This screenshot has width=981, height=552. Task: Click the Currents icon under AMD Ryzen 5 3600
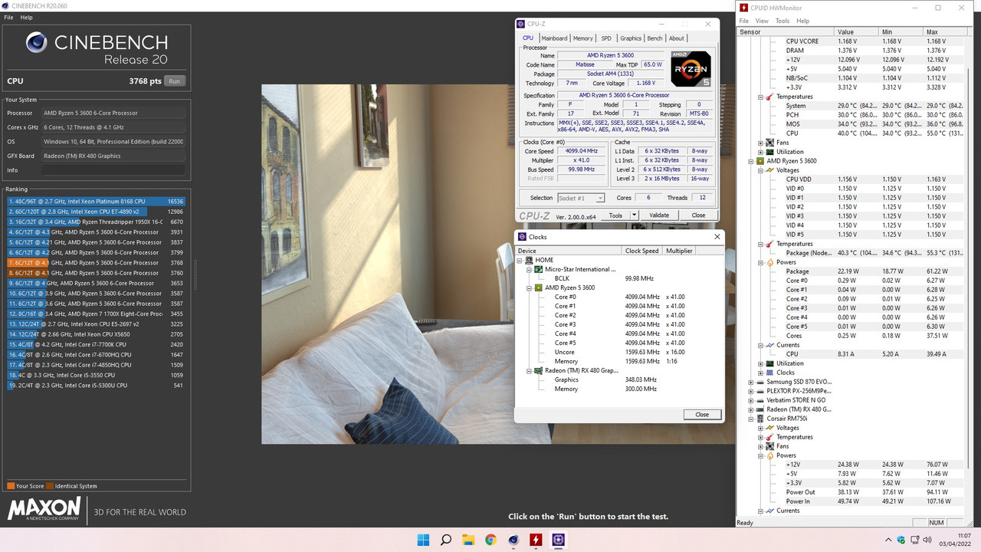click(770, 345)
